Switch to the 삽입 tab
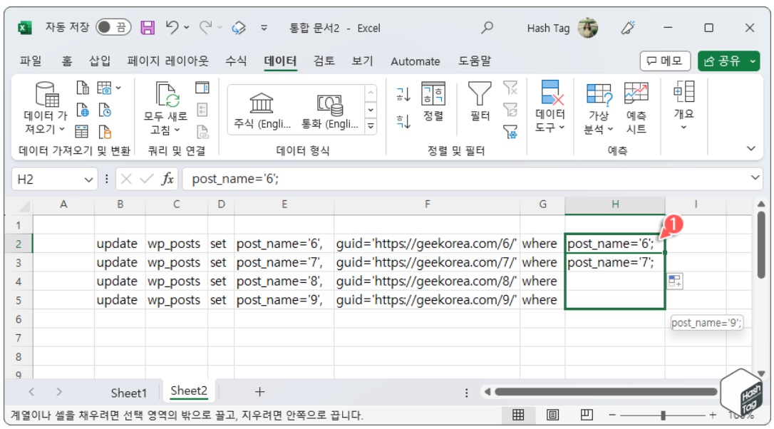This screenshot has width=774, height=429. click(x=100, y=61)
